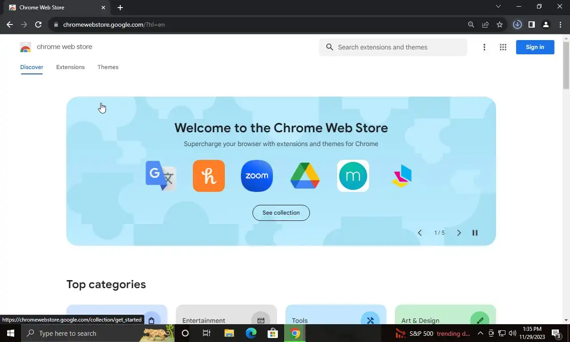Focus the Search extensions and themes field
Screen dimensions: 570x342
[x=393, y=47]
